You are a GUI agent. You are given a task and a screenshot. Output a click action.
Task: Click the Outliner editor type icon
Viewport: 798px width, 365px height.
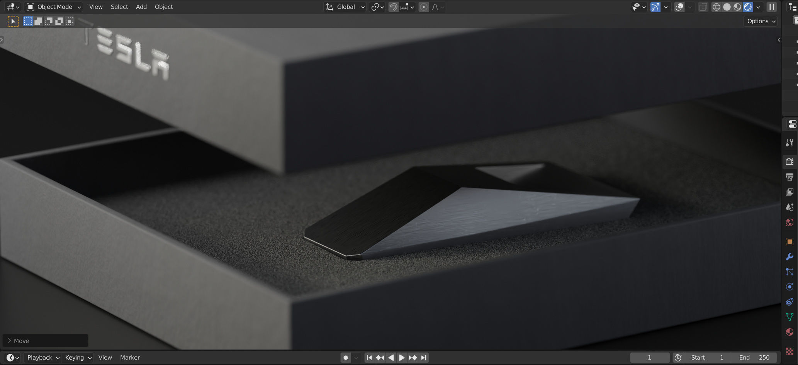[x=793, y=7]
